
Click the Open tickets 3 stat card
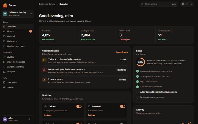[x=136, y=35]
